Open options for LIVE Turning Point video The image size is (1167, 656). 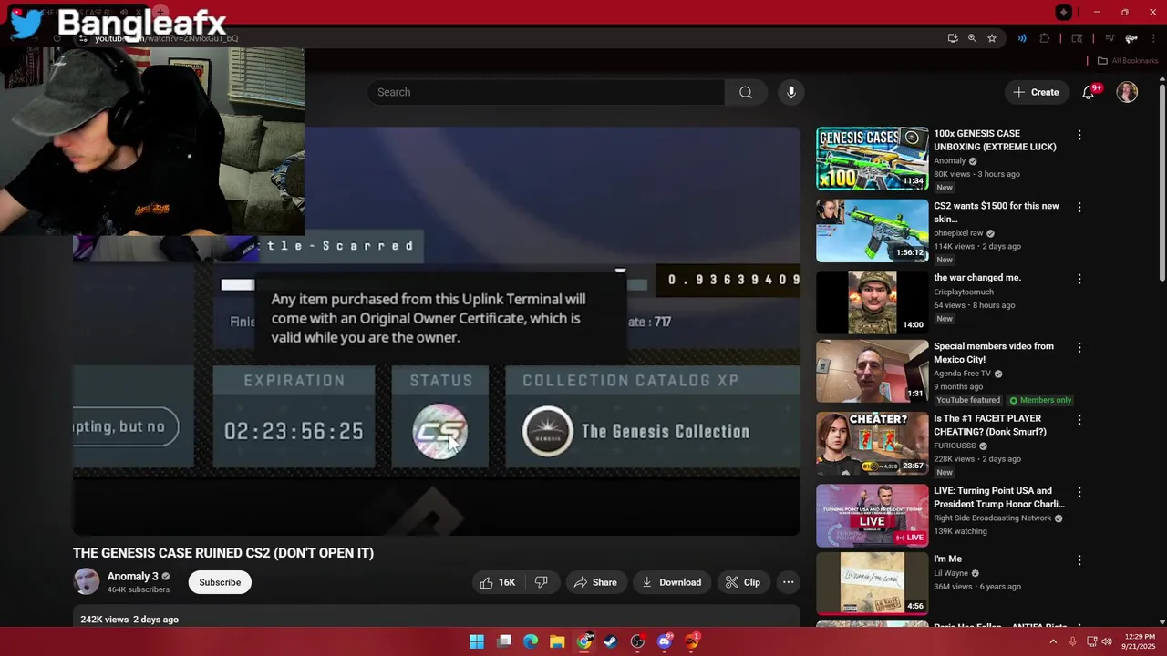tap(1079, 492)
